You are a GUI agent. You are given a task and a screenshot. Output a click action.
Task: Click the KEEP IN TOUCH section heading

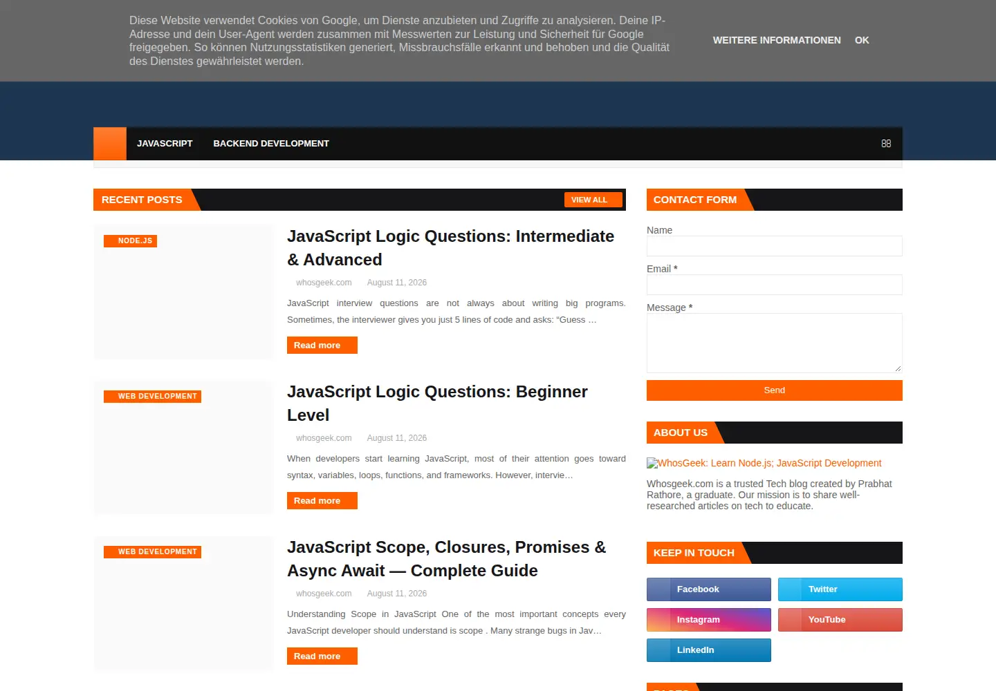[x=694, y=553]
